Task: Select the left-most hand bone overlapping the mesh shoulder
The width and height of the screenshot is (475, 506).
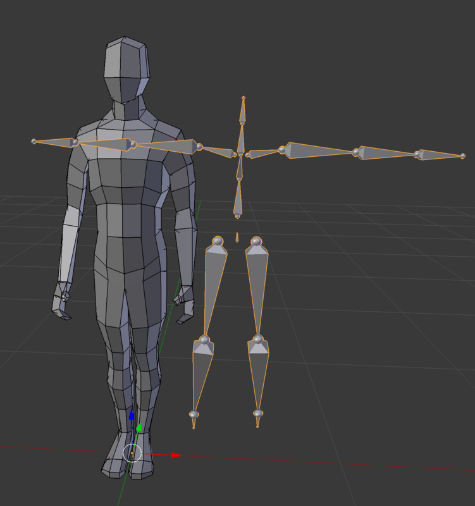Action: 55,142
